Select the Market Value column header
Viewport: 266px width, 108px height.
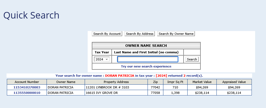(x=202, y=82)
